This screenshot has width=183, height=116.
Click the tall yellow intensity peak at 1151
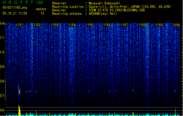tap(19, 110)
